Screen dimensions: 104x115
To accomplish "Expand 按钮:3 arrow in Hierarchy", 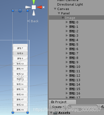I will click(x=67, y=35).
